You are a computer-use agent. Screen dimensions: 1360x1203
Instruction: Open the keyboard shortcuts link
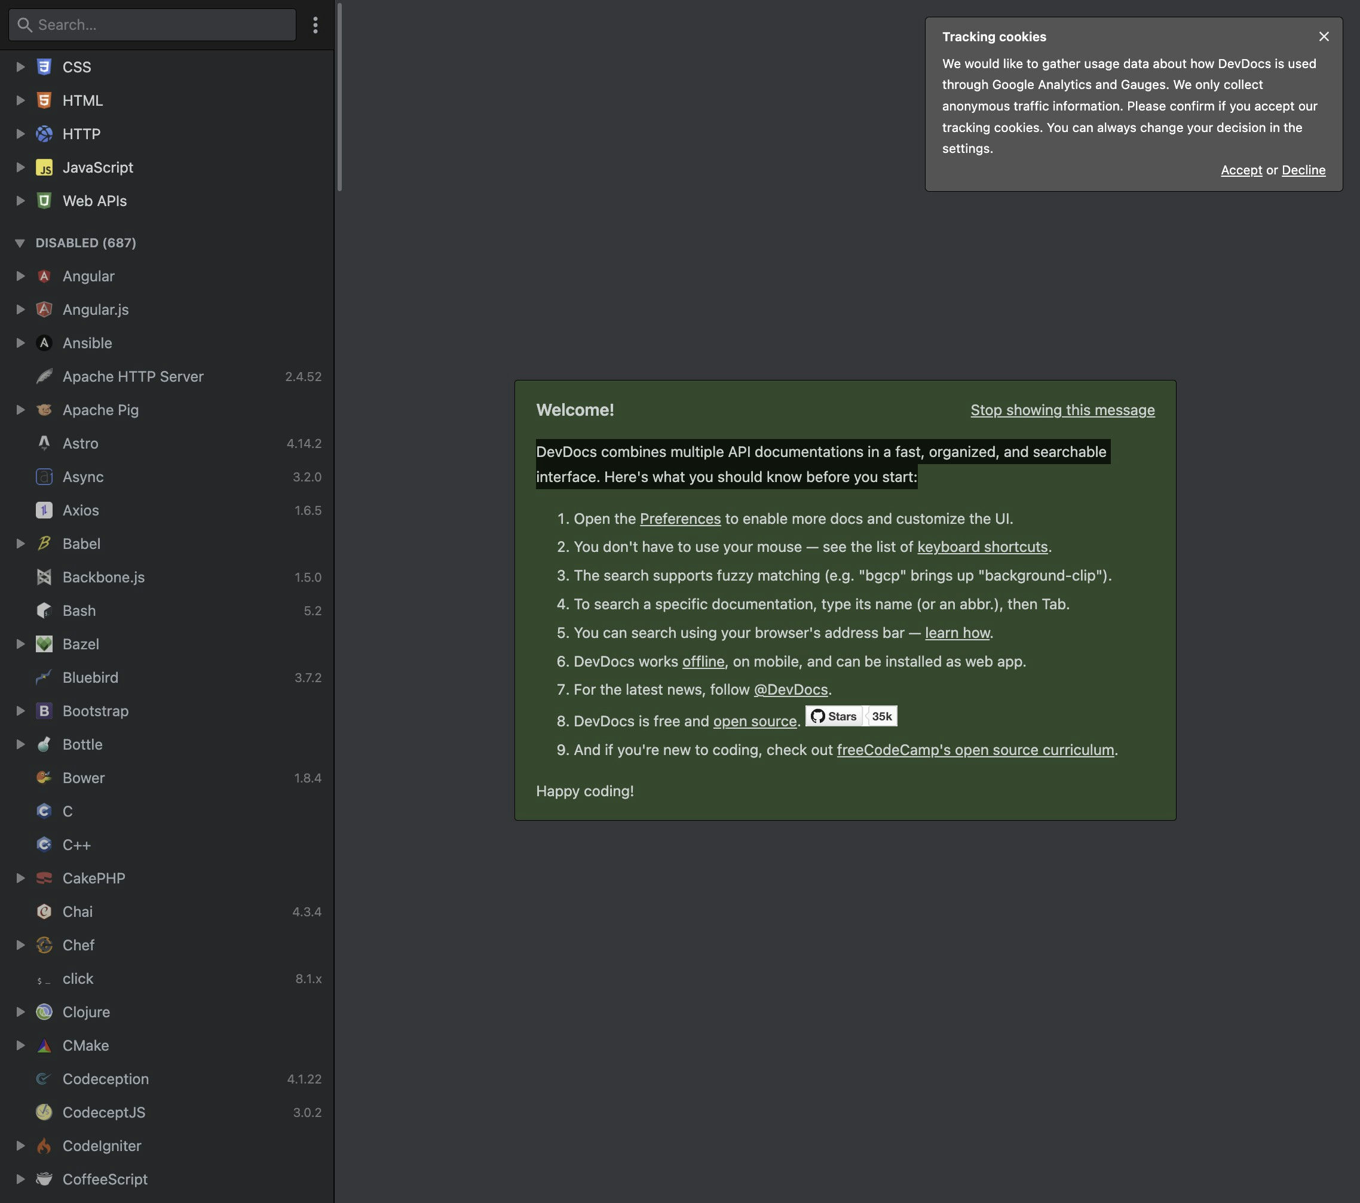[982, 547]
